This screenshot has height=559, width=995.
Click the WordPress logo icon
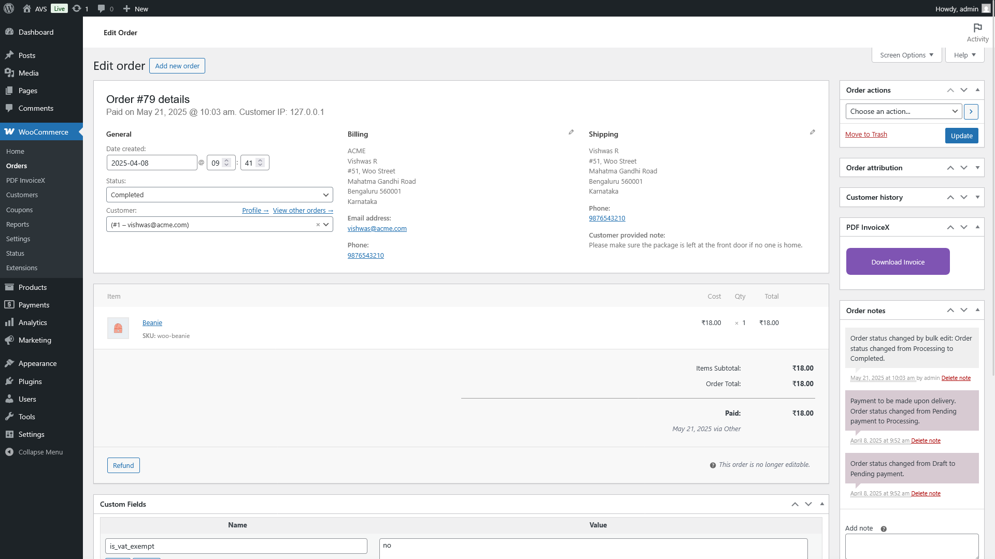point(8,8)
